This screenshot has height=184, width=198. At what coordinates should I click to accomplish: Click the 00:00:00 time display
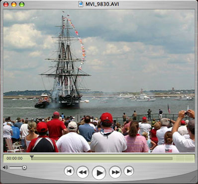point(14,158)
